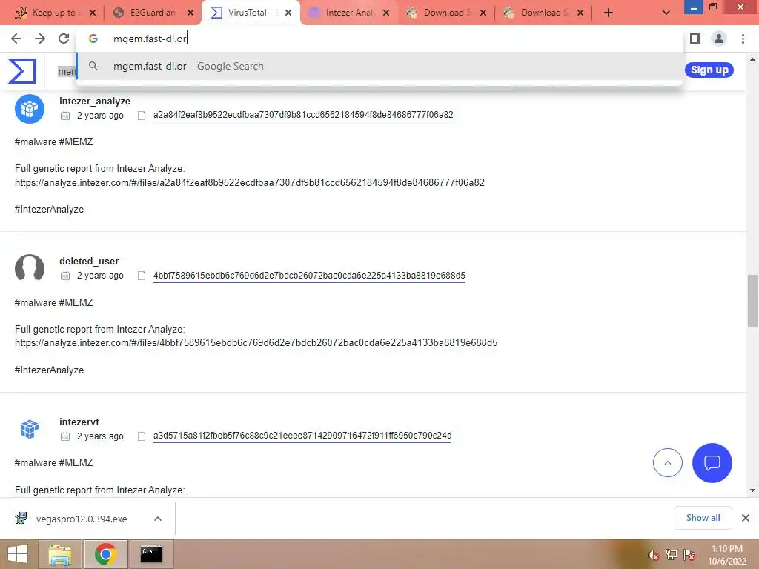This screenshot has height=569, width=759.
Task: Open a new tab with the plus button
Action: (609, 13)
